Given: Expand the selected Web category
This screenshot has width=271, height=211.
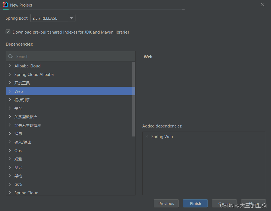Looking at the screenshot, I should [10, 91].
